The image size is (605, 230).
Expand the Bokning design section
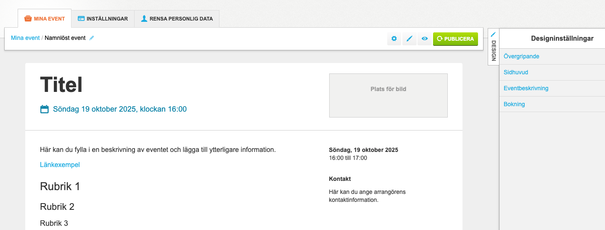[x=514, y=104]
